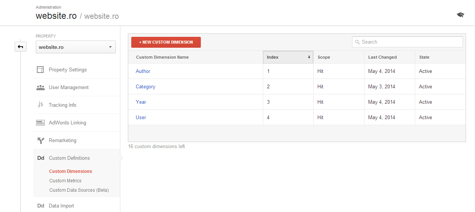
Task: Open Remarketing section
Action: click(x=62, y=140)
